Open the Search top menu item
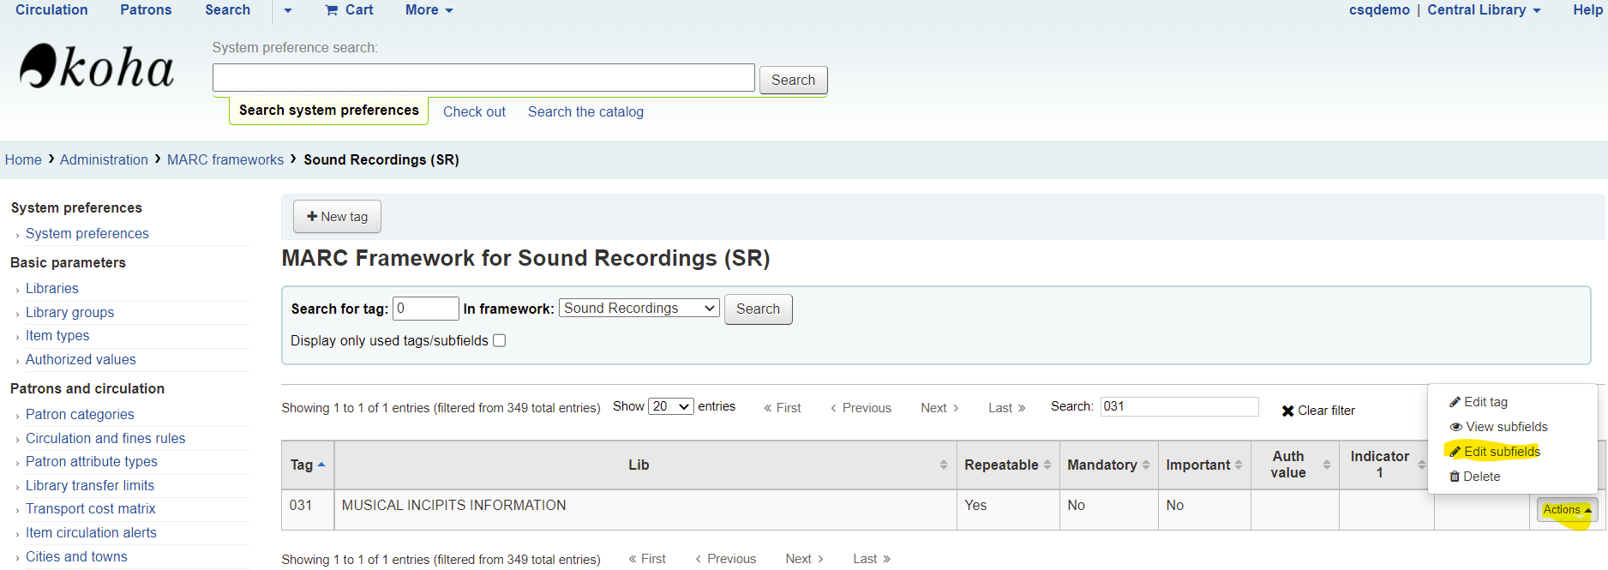The image size is (1608, 570). click(228, 9)
